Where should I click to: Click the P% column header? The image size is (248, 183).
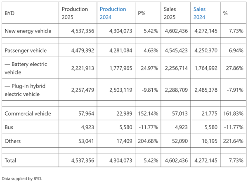[142, 13]
